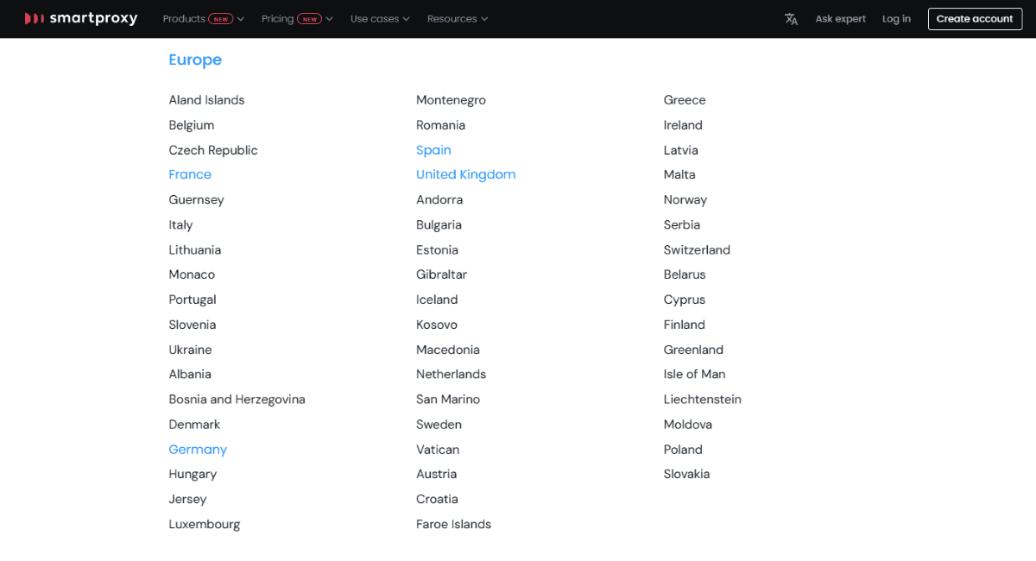Select Ireland entry
Image resolution: width=1036 pixels, height=561 pixels.
(683, 125)
